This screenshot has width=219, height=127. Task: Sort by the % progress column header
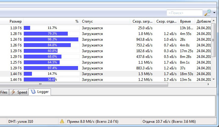pos(77,21)
